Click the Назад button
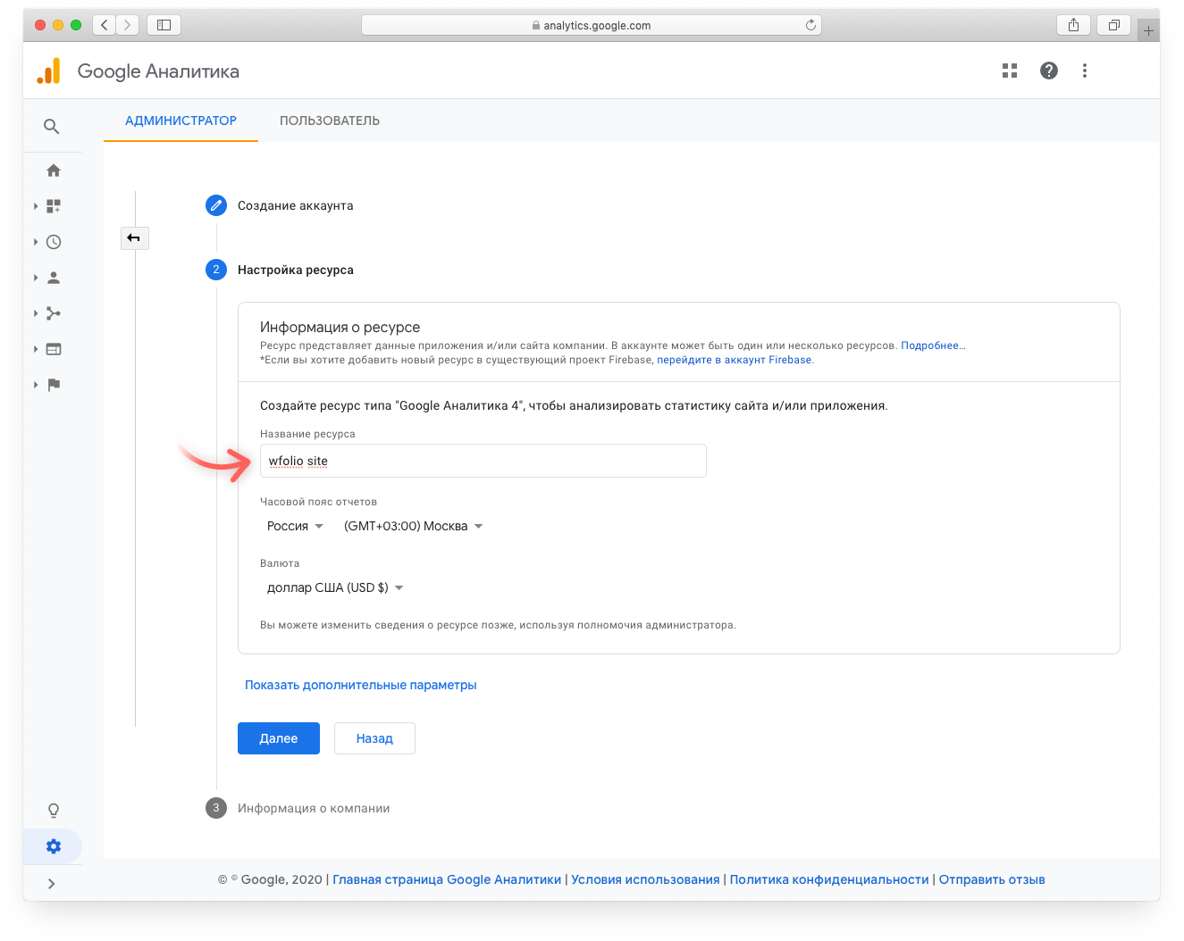Image resolution: width=1184 pixels, height=941 pixels. point(374,738)
